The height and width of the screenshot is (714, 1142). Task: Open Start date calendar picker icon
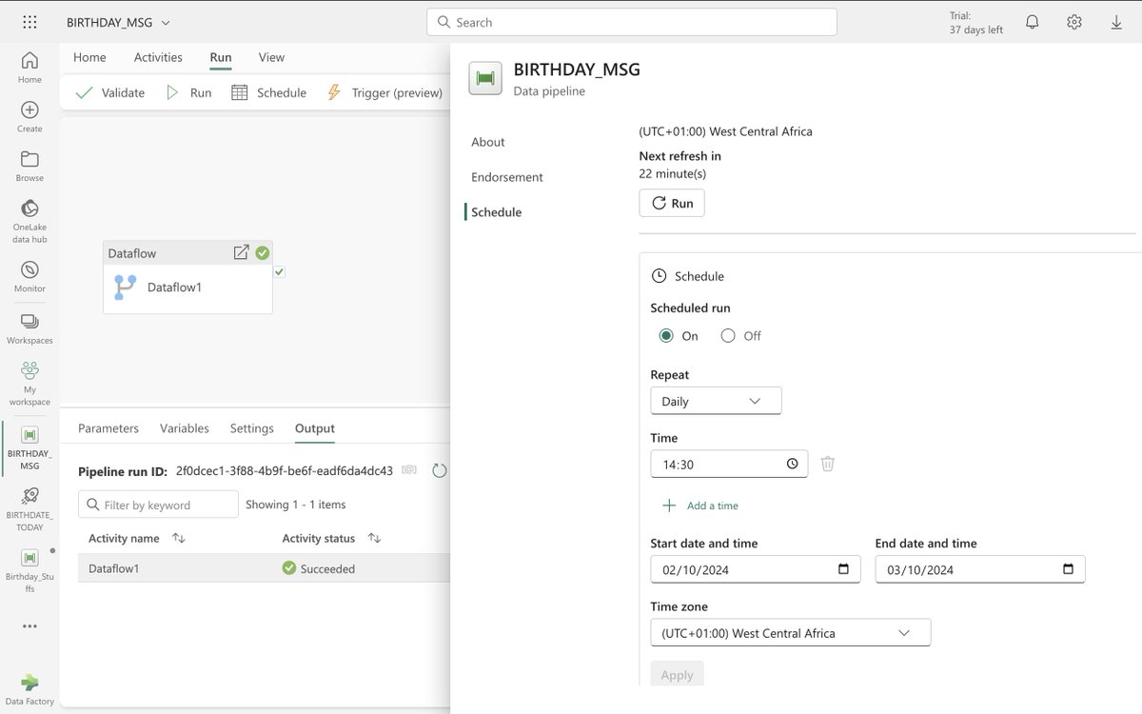click(x=843, y=569)
